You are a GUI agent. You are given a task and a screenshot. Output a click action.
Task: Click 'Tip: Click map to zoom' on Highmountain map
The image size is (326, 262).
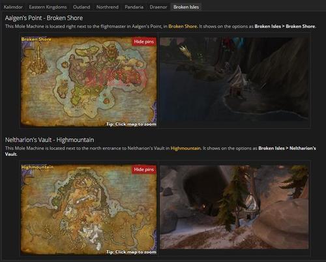tap(131, 252)
